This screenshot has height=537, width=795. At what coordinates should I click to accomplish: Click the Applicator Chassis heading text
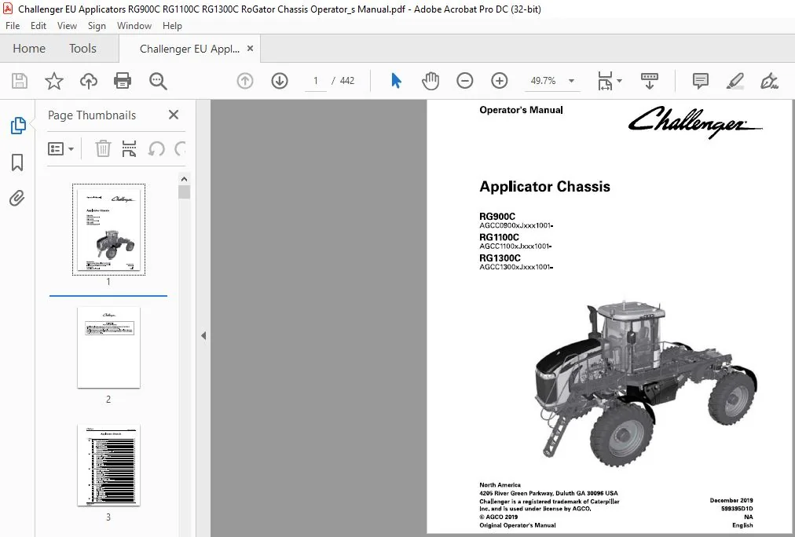[x=544, y=187]
